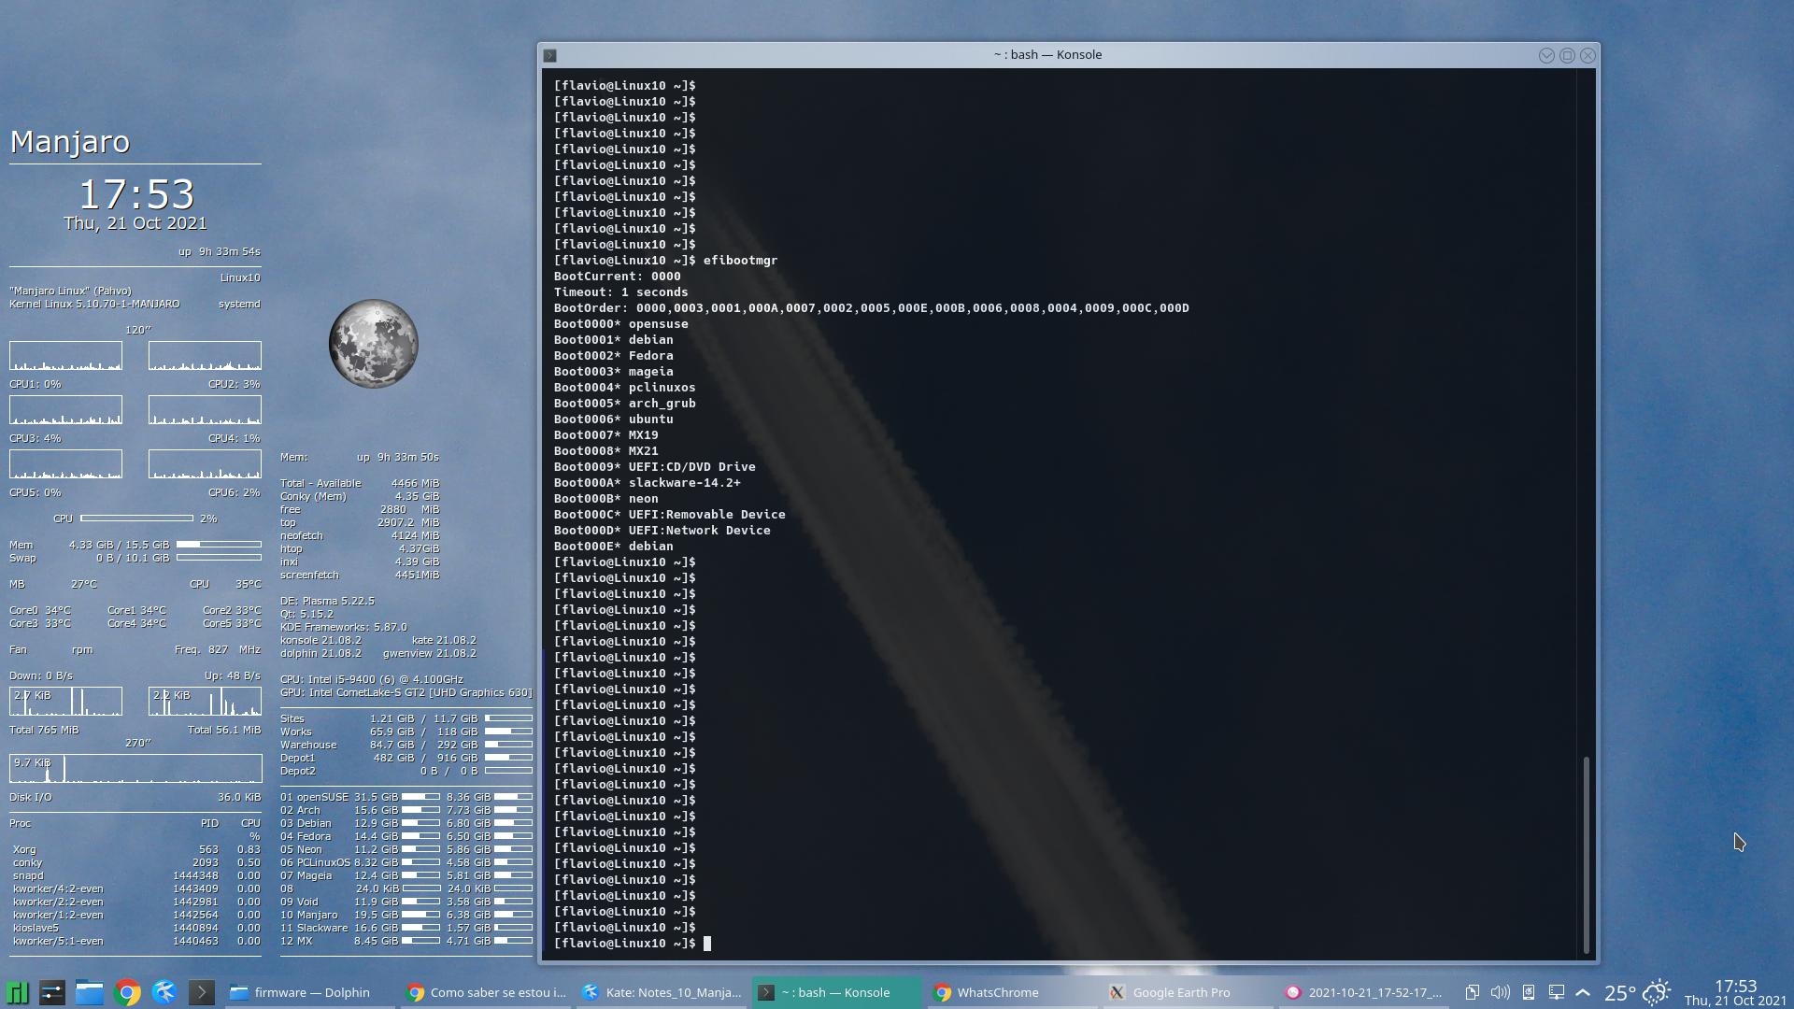
Task: Click the 'Boot0003* mageia' entry
Action: [613, 372]
